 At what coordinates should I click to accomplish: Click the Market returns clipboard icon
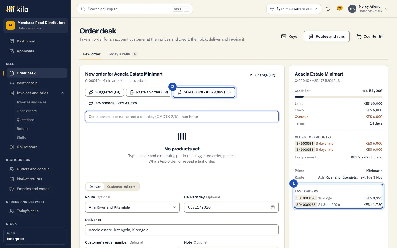tap(12, 179)
